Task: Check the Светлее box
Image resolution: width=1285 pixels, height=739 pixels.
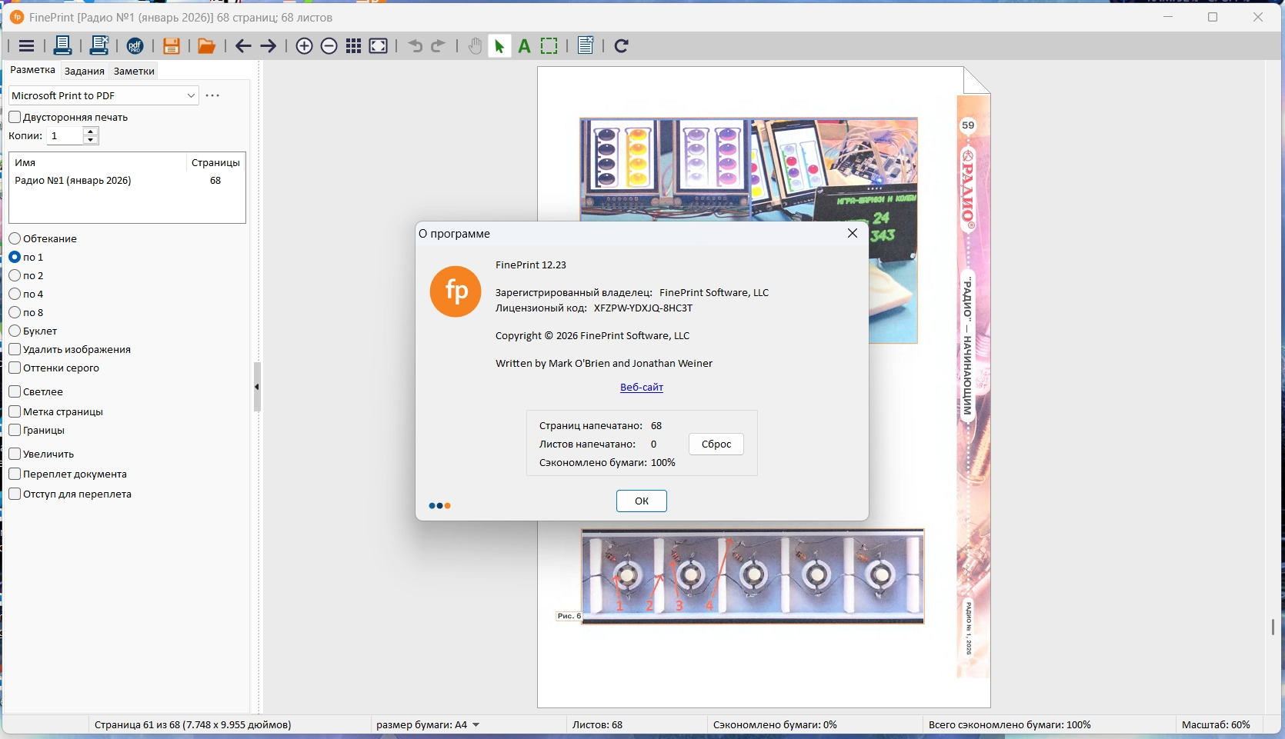Action: (x=15, y=391)
